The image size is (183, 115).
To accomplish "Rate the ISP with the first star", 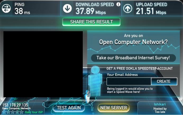I will (x=4, y=112).
